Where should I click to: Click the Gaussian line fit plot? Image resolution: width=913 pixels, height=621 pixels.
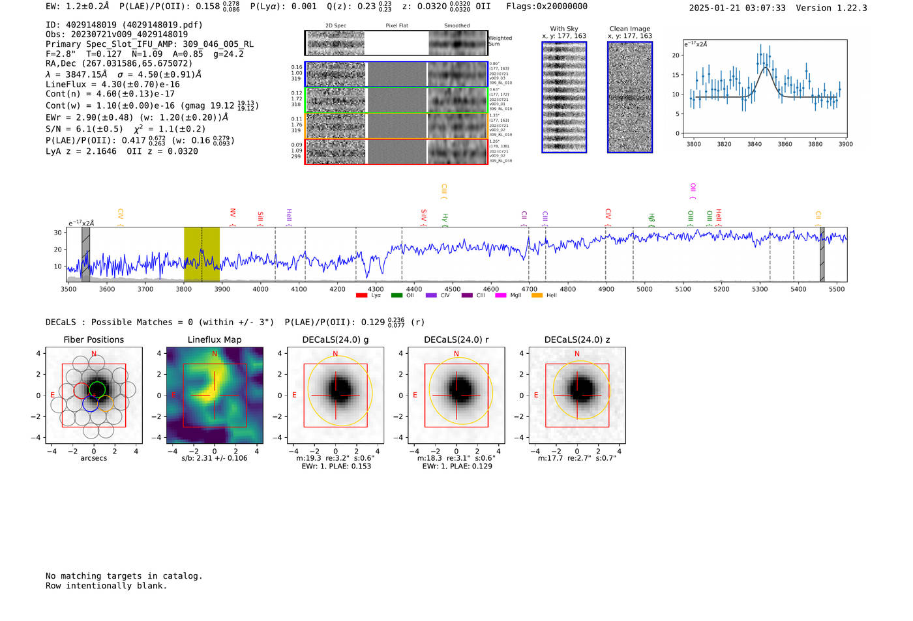765,89
